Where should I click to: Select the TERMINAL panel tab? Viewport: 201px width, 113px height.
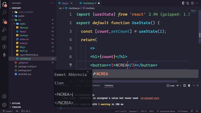coord(109,85)
